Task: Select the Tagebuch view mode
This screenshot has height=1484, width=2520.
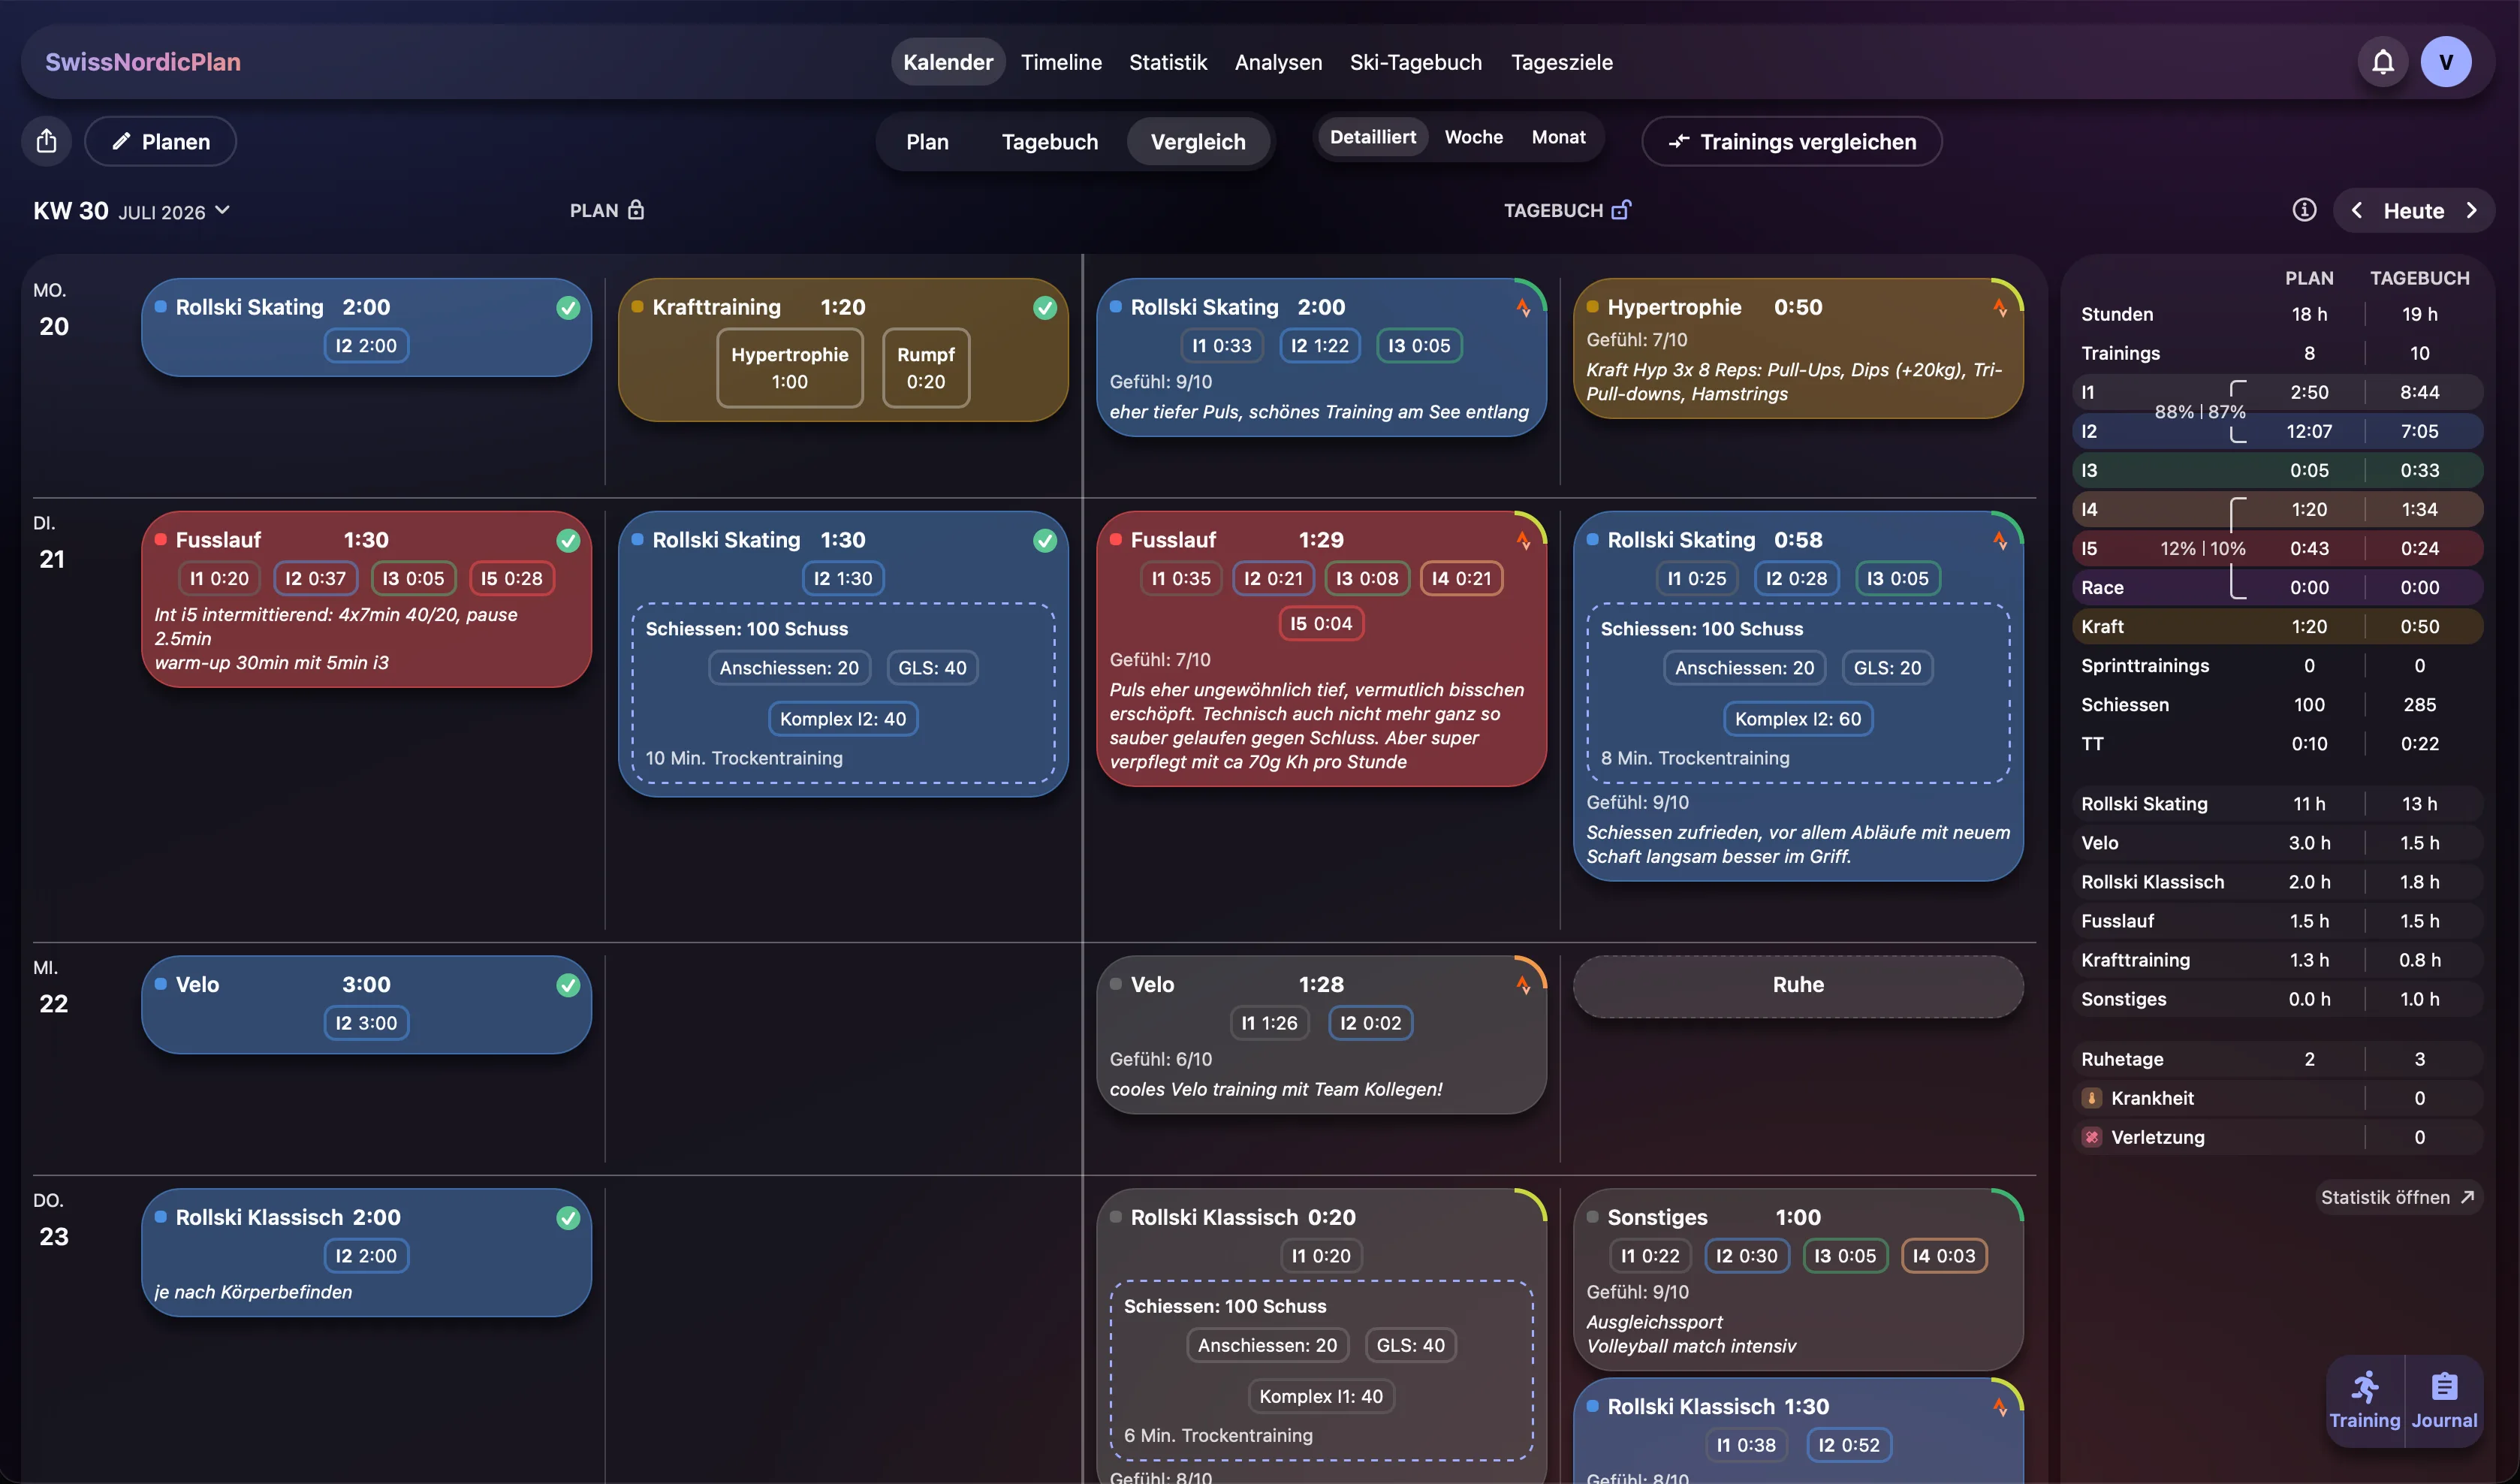Action: tap(1049, 142)
